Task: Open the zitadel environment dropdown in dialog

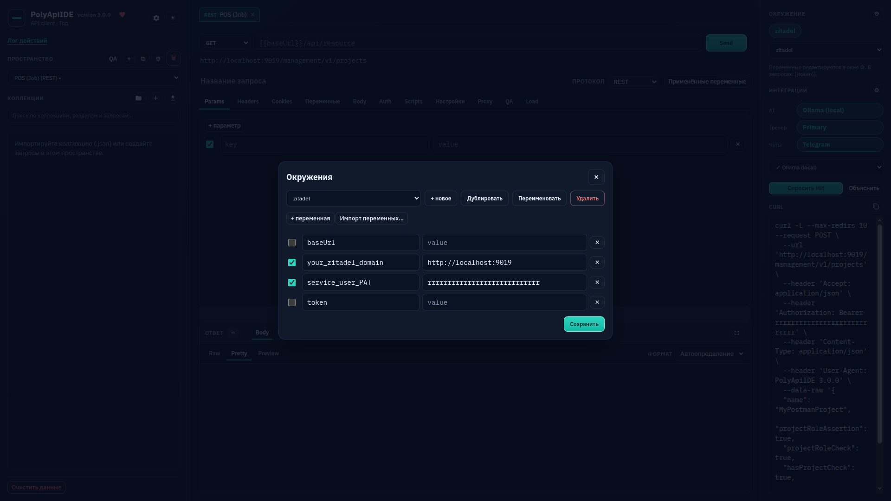Action: pos(354,199)
